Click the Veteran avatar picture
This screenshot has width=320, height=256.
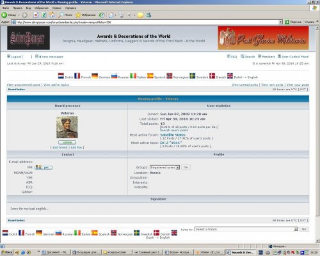pyautogui.click(x=67, y=127)
